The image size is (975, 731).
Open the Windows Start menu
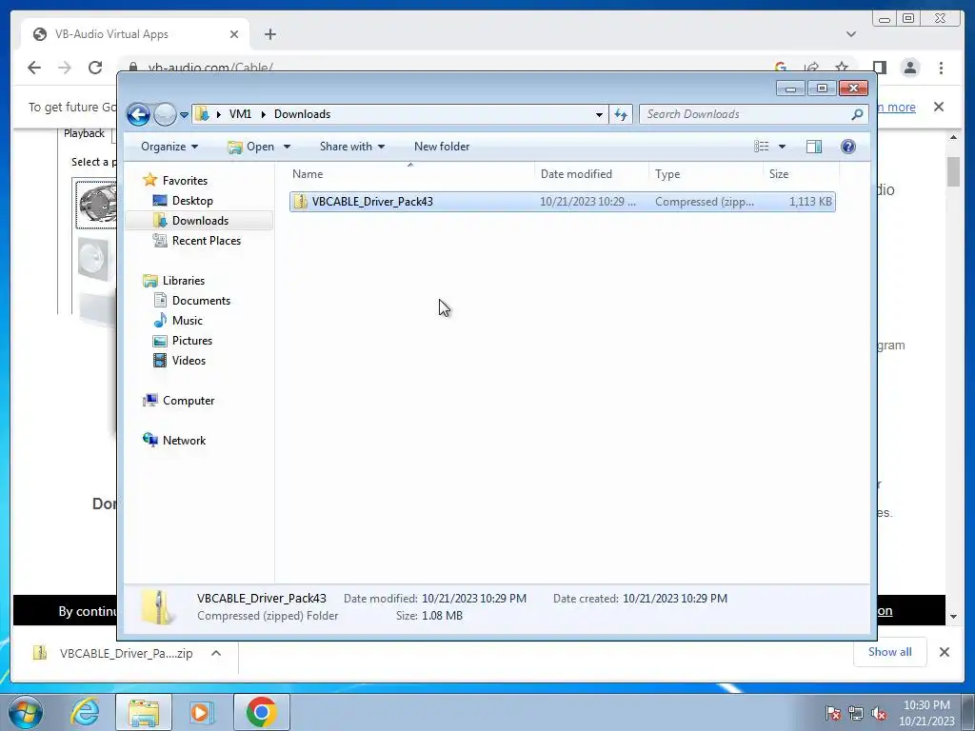(25, 712)
